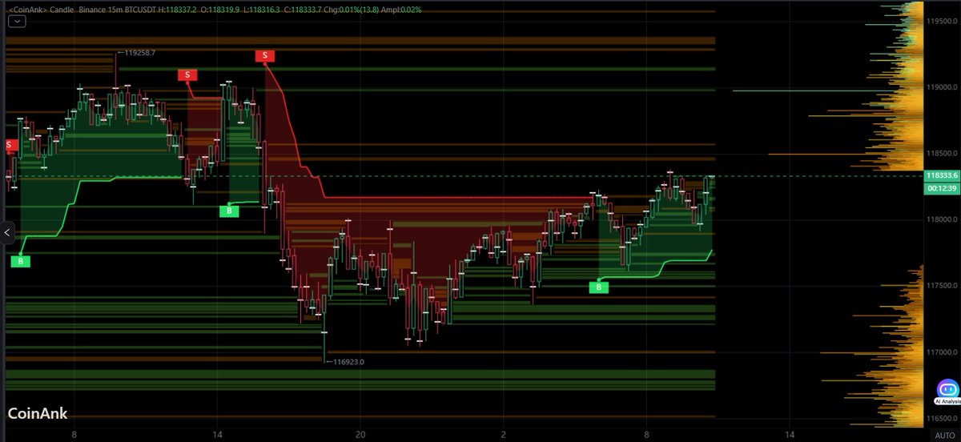Click the 116500.0 price axis label
The image size is (961, 442).
click(941, 419)
